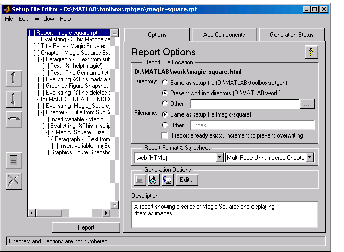This screenshot has width=344, height=252.
Task: Click the filename field containing 'index'
Action: click(253, 125)
